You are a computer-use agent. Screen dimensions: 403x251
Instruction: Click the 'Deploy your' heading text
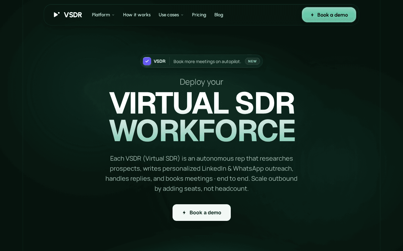pos(201,82)
